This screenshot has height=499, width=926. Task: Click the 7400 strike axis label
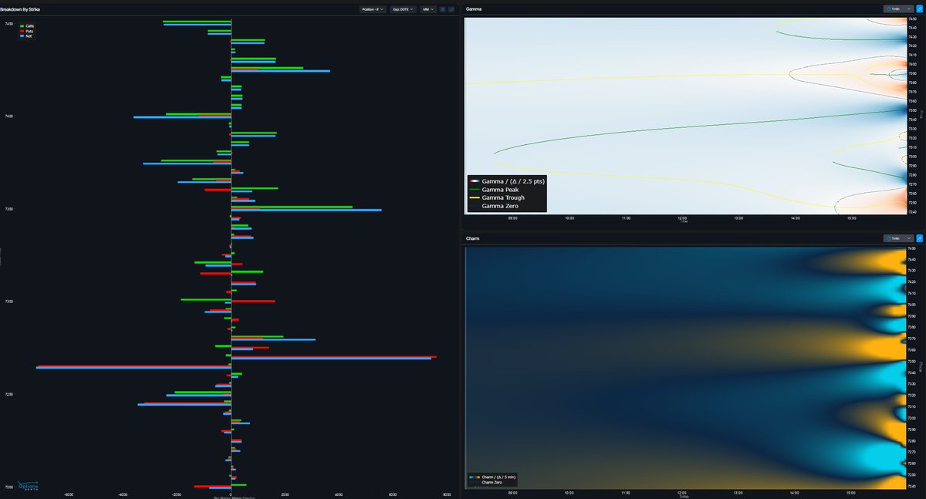[x=8, y=116]
